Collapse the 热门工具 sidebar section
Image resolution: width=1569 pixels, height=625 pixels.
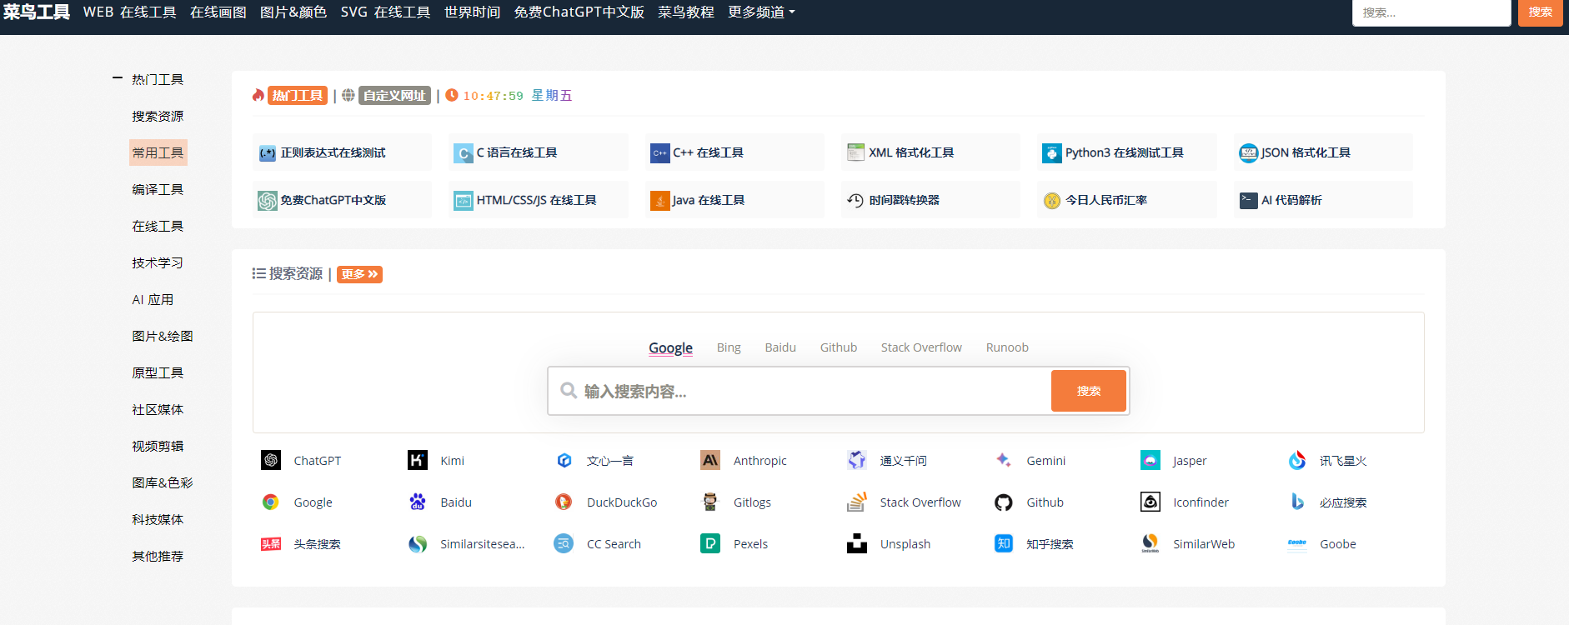click(x=118, y=79)
